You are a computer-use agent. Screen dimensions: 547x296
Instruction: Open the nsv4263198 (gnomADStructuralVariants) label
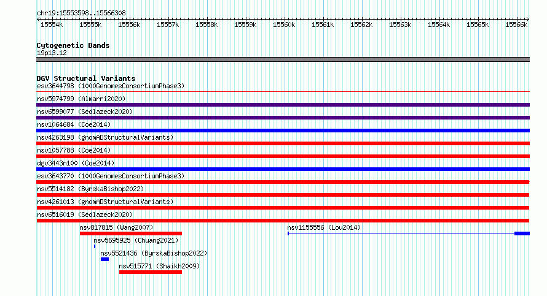105,137
